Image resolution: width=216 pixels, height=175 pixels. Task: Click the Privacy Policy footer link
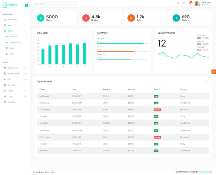point(39,172)
